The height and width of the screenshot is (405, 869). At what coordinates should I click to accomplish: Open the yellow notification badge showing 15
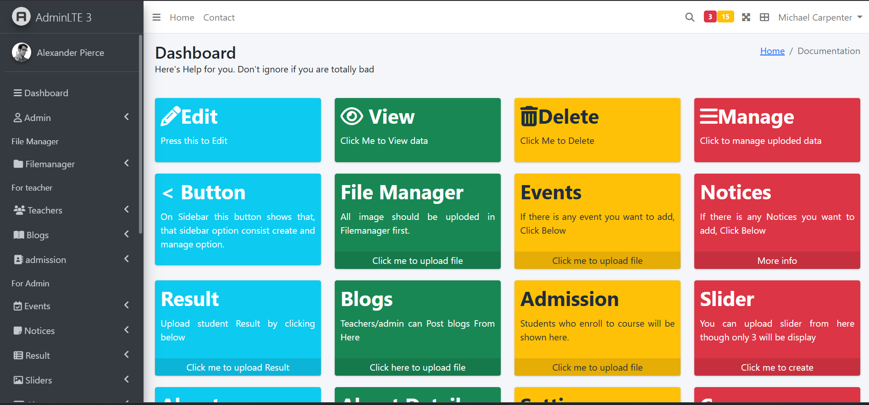pyautogui.click(x=725, y=17)
